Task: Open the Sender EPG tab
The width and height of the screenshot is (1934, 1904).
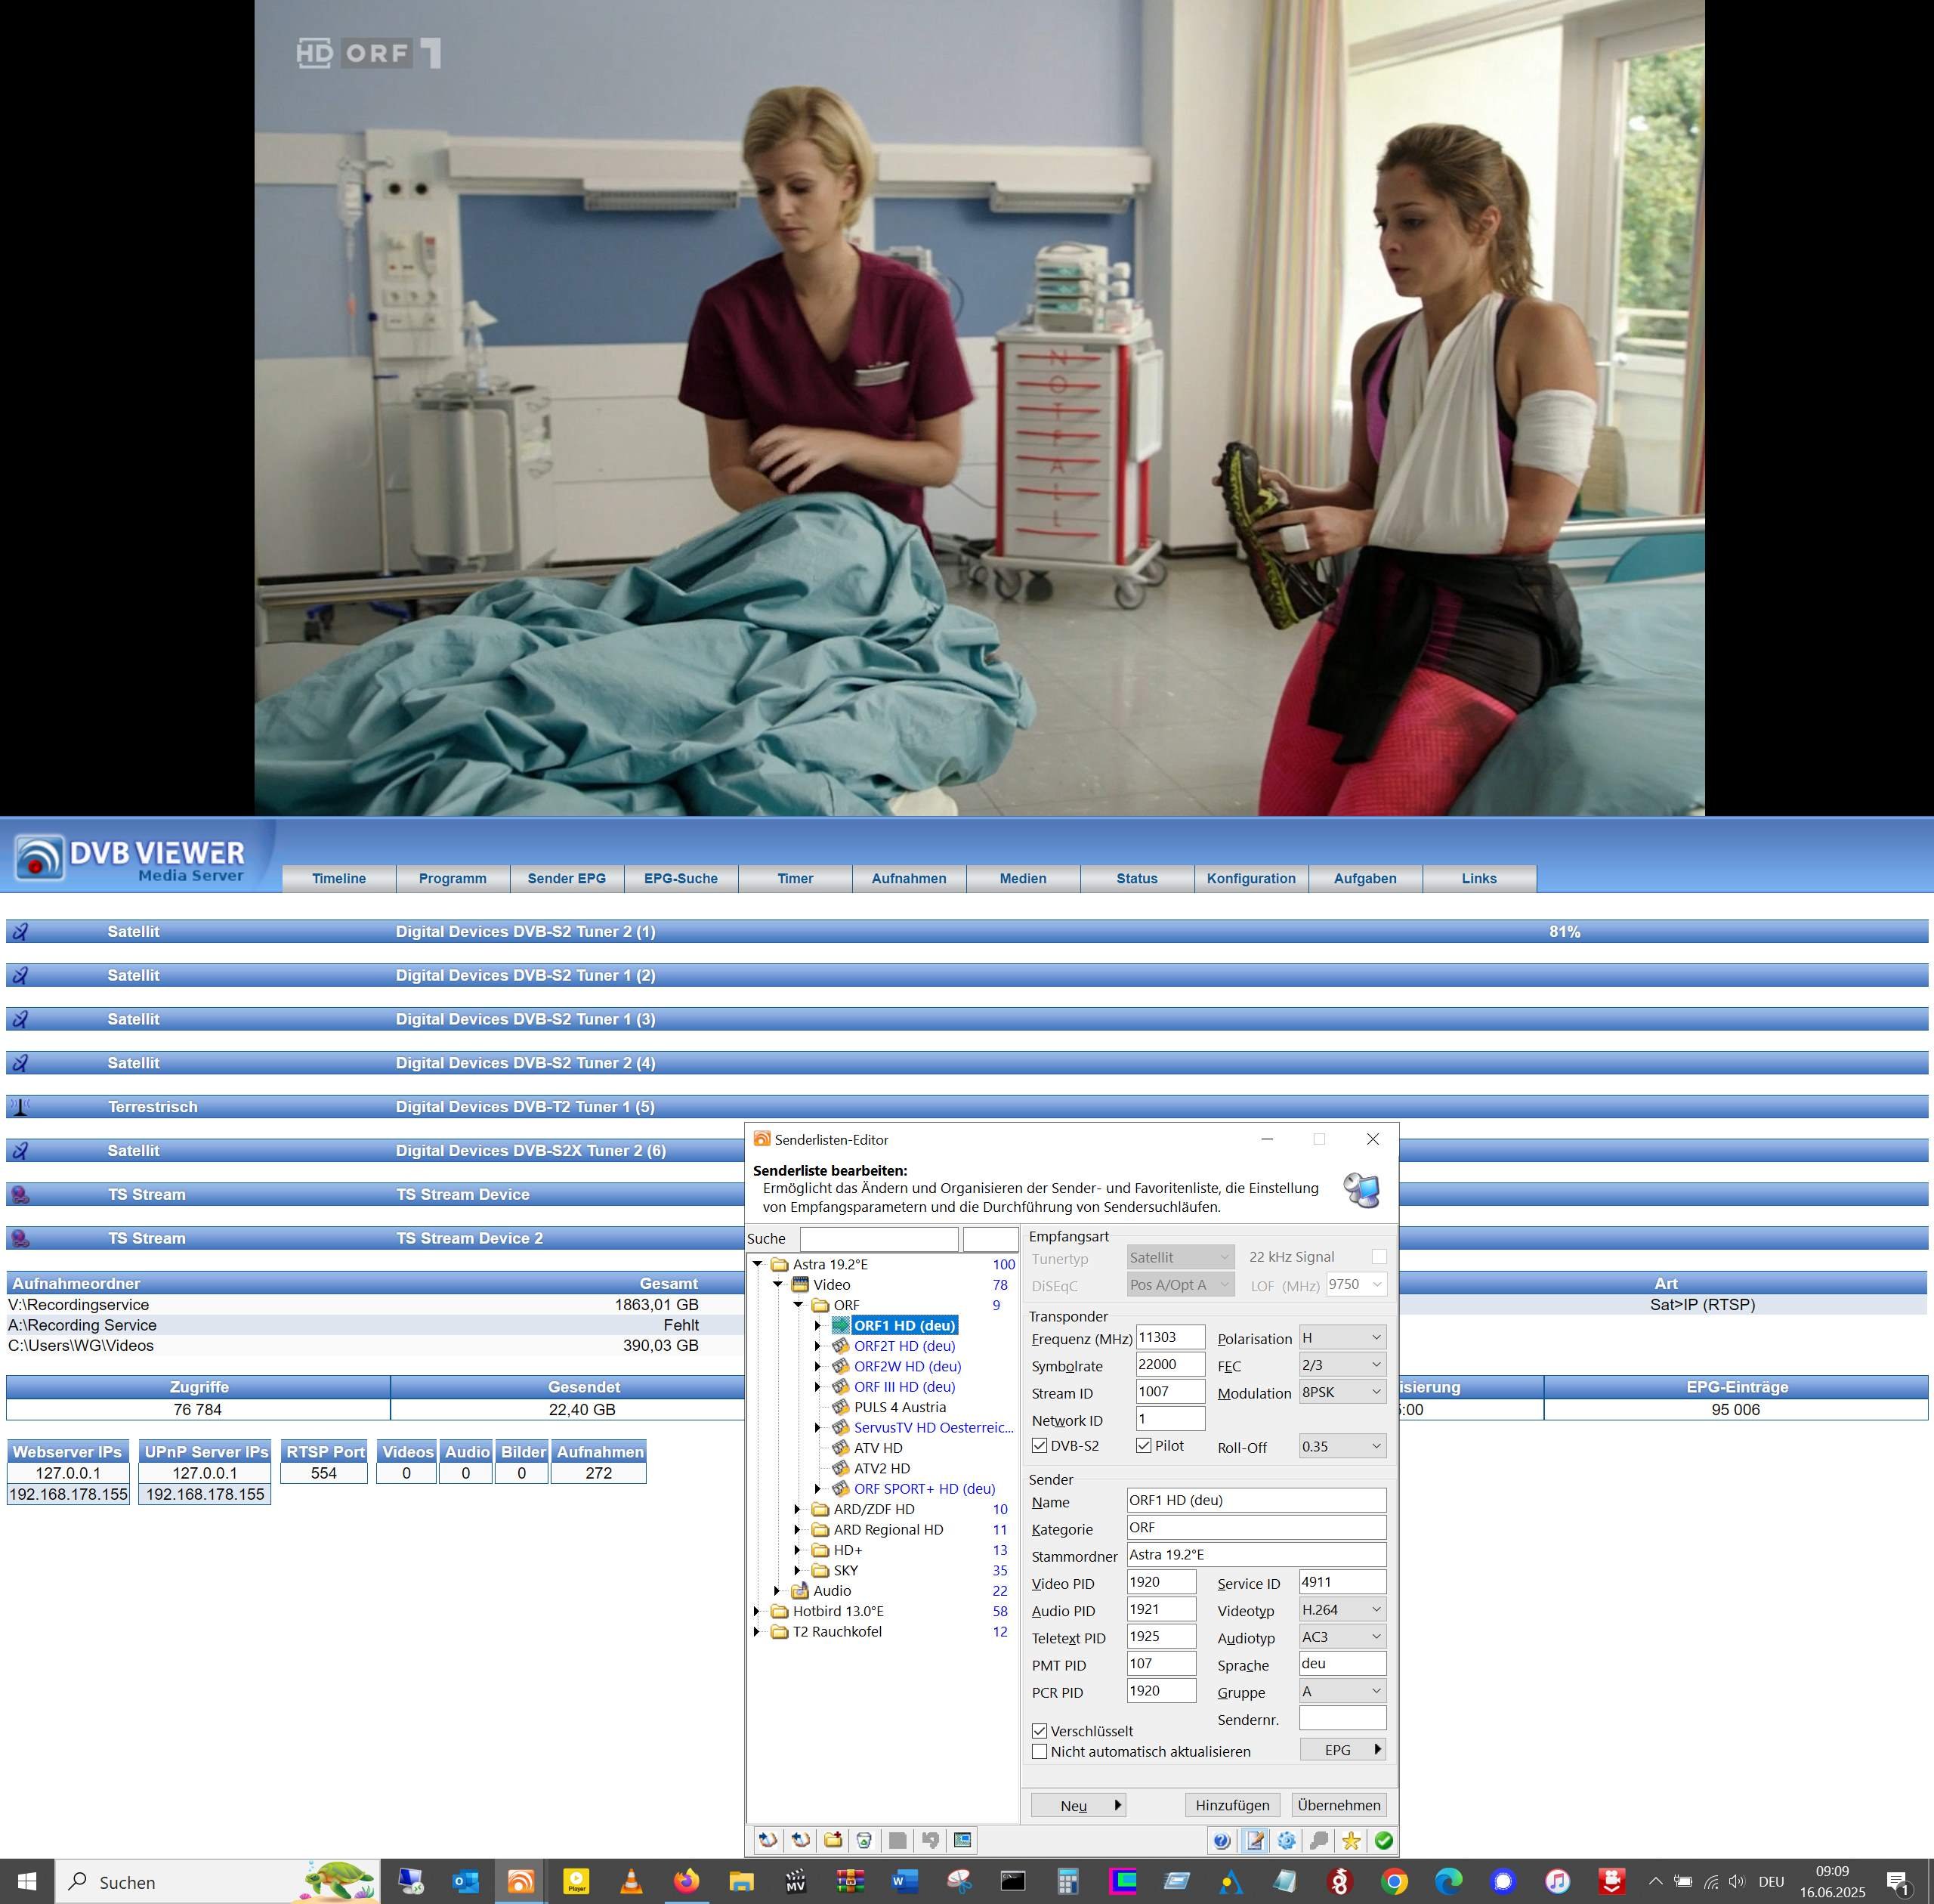Action: click(x=566, y=878)
